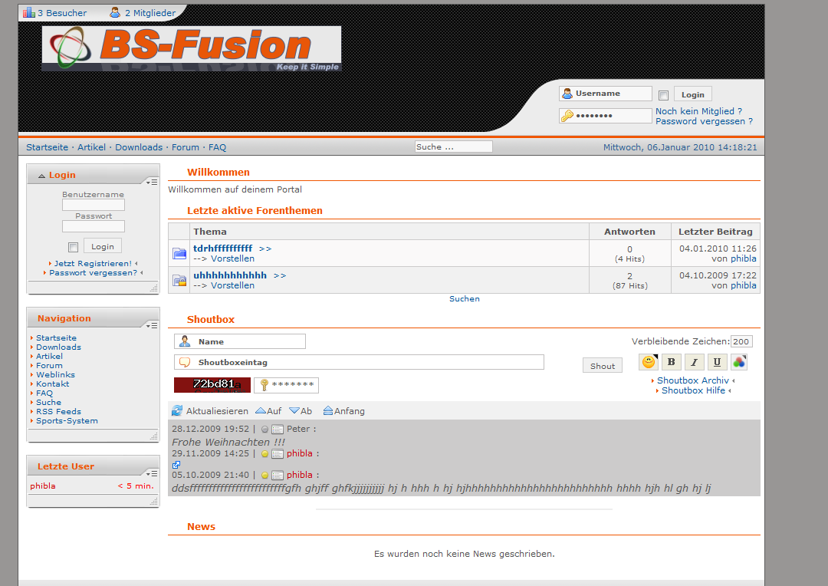Apply italic formatting in Shoutbox
The width and height of the screenshot is (828, 586).
pos(694,362)
